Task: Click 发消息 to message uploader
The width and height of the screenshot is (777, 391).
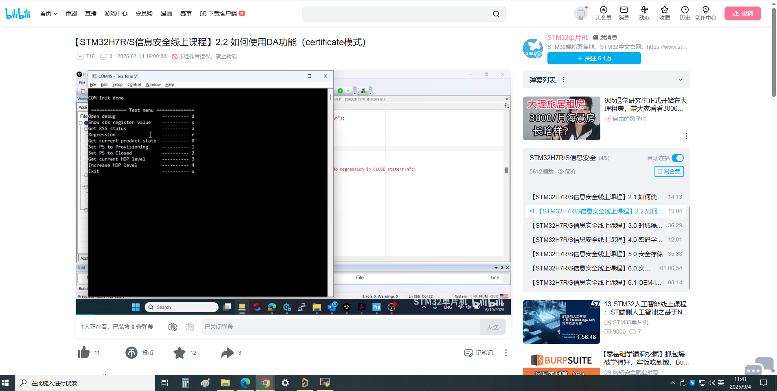Action: tap(605, 37)
